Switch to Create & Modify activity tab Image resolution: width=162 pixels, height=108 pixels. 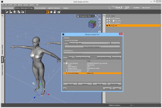[8, 8]
